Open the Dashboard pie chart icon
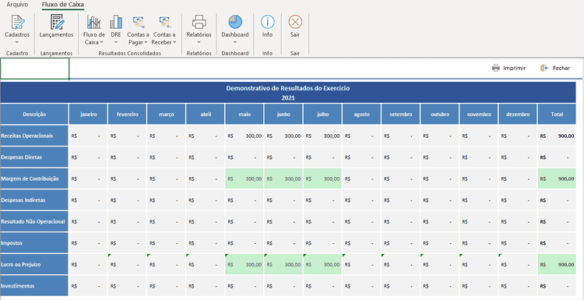The width and height of the screenshot is (584, 300). click(x=235, y=22)
